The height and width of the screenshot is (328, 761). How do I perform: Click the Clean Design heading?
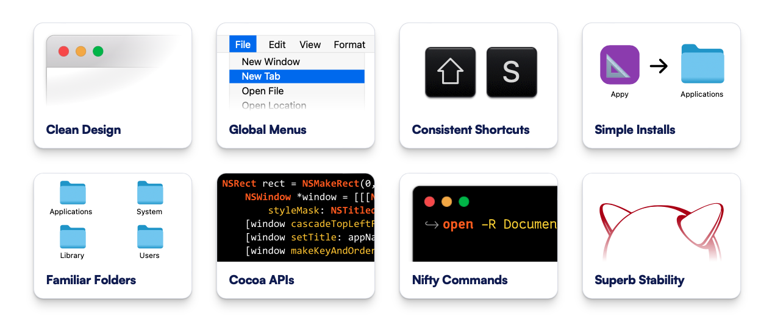click(84, 130)
